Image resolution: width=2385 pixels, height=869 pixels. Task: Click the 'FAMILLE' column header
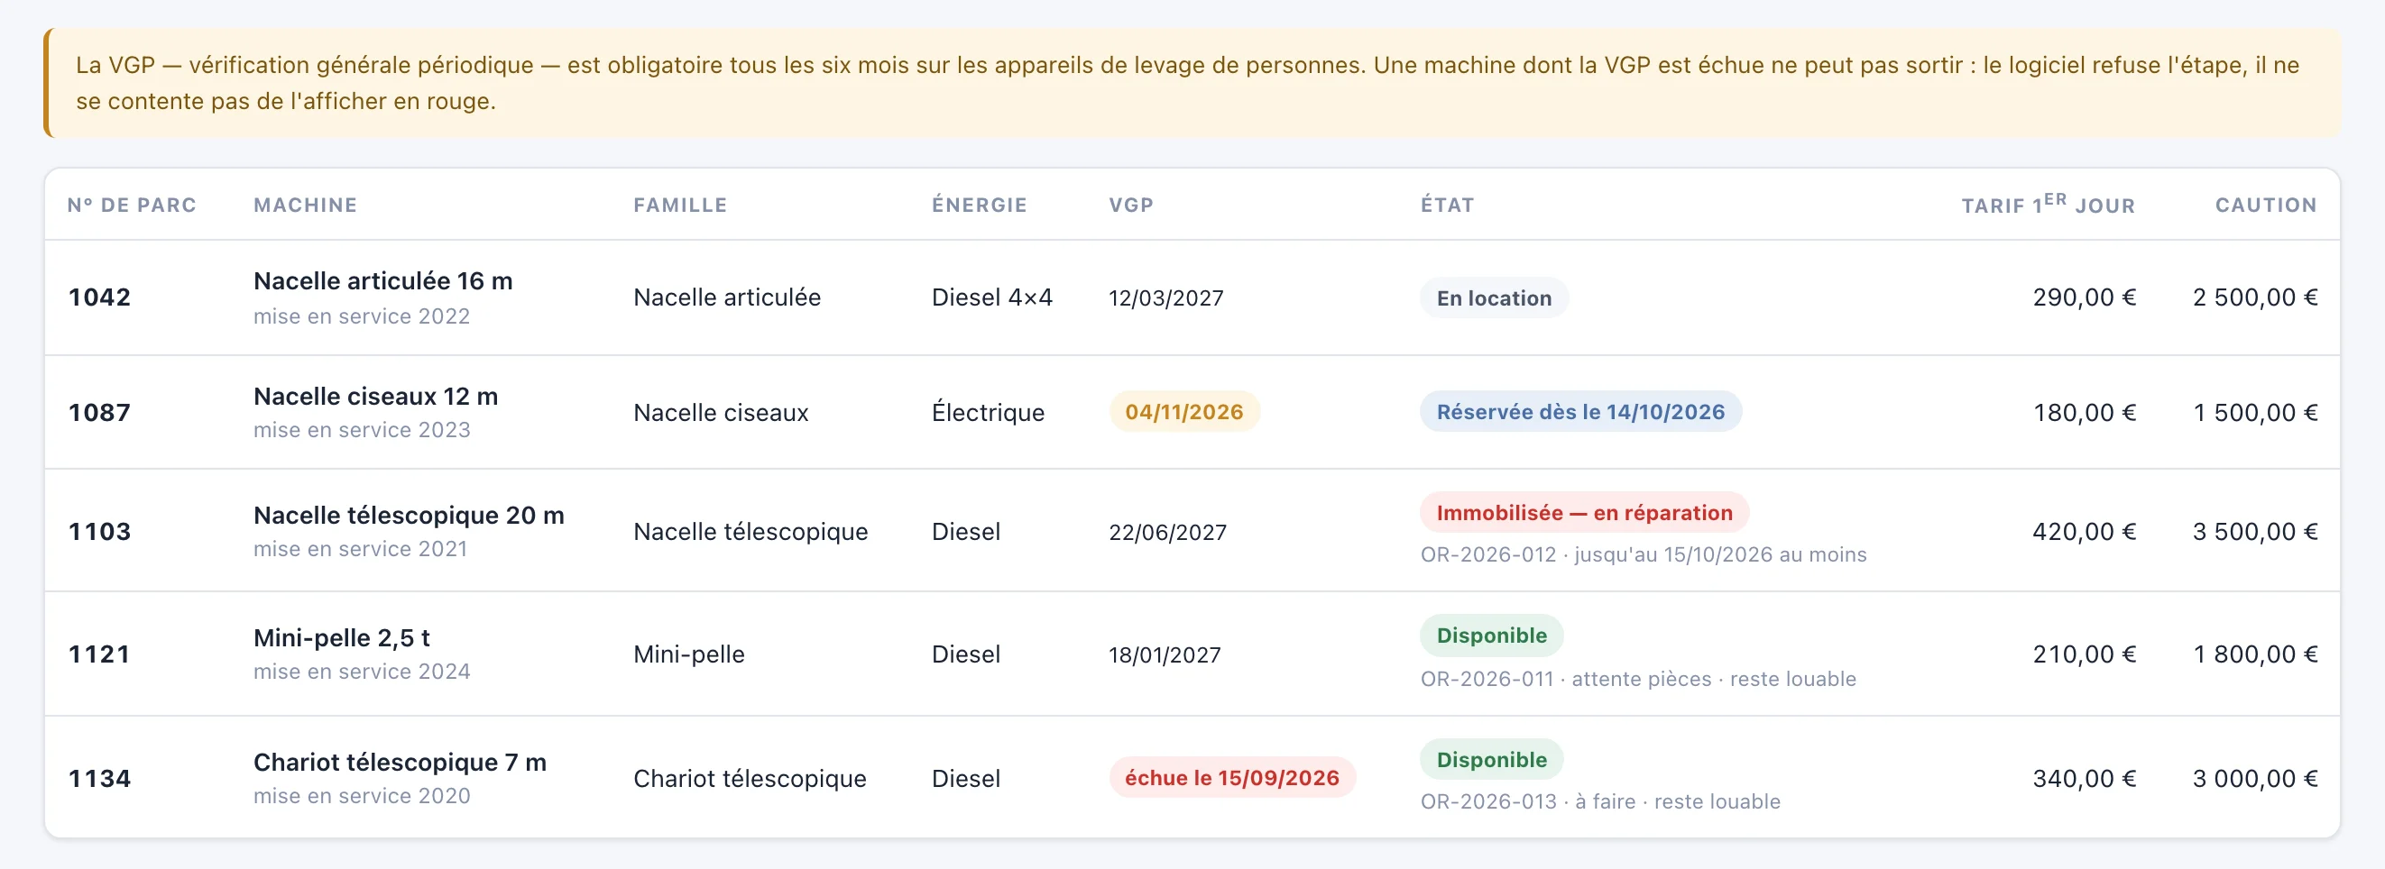coord(680,206)
